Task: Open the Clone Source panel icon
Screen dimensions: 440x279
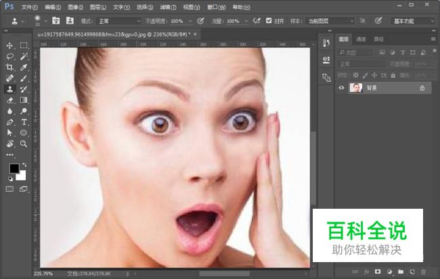Action: (326, 77)
